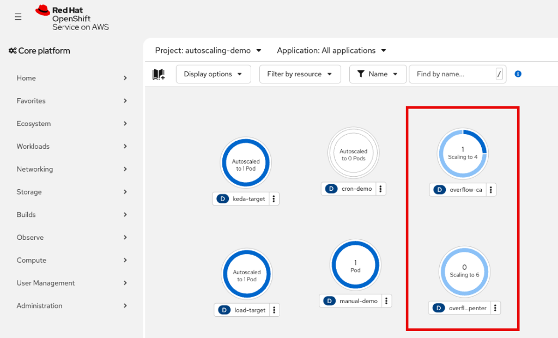
Task: Expand the Storage navigation section
Action: pyautogui.click(x=71, y=192)
